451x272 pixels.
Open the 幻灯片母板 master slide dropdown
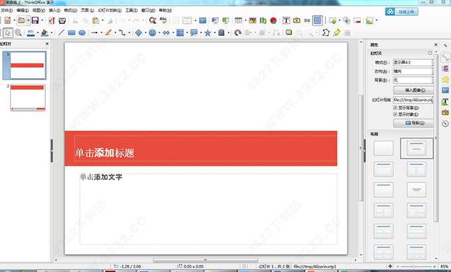pyautogui.click(x=413, y=100)
